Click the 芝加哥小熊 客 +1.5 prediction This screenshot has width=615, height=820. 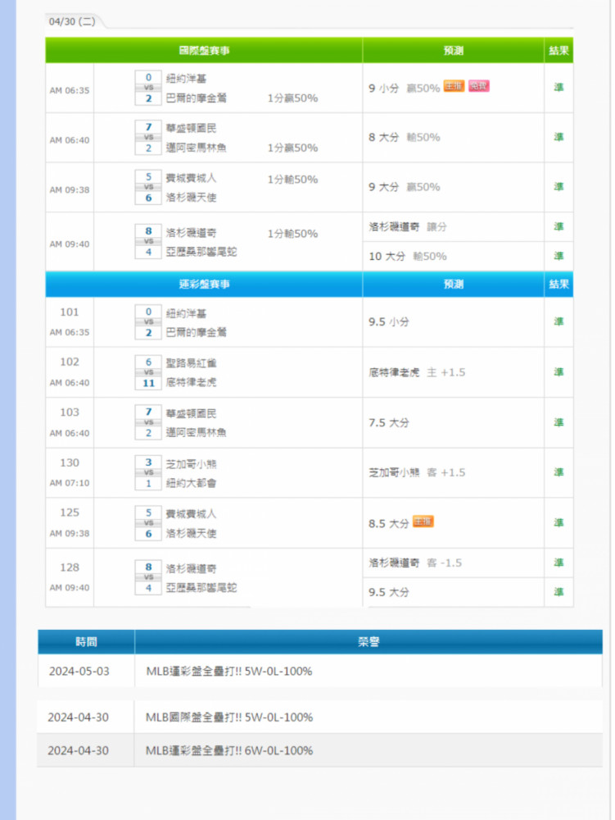[x=417, y=473]
